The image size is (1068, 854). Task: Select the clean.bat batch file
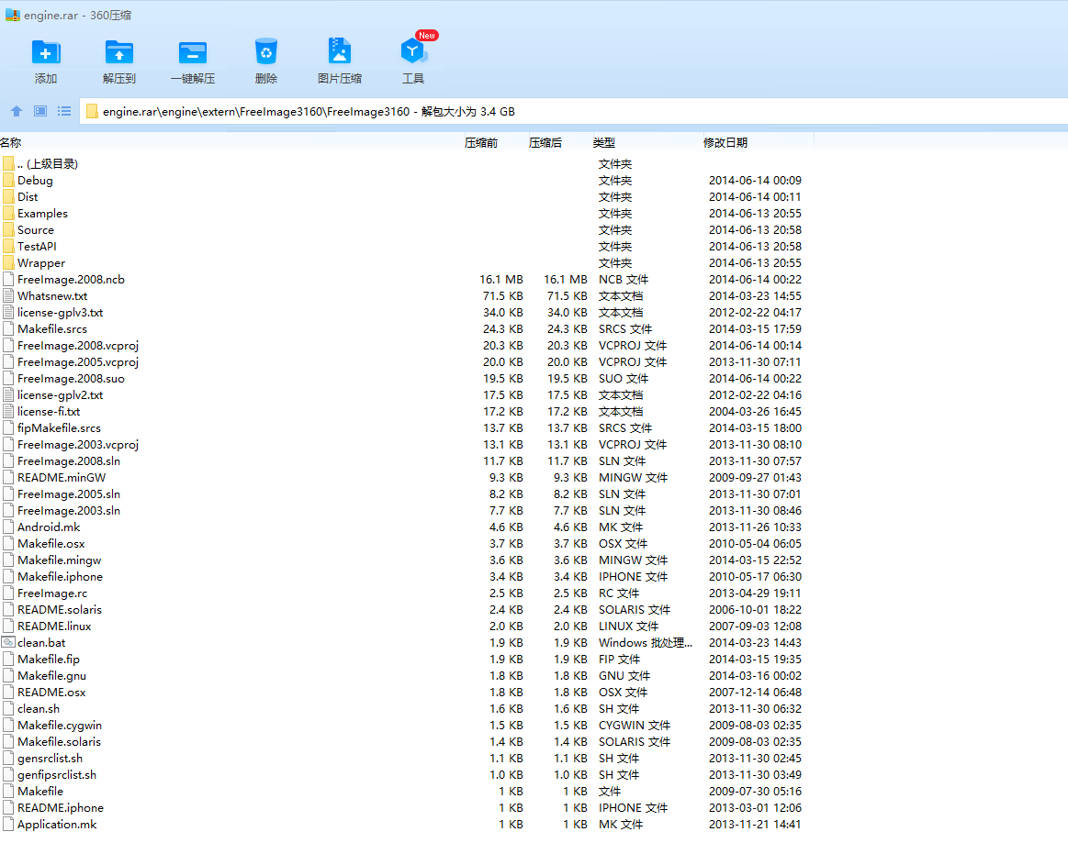41,642
